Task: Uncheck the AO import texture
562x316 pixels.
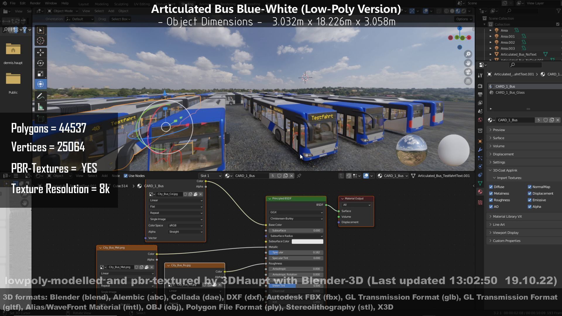Action: pyautogui.click(x=491, y=207)
